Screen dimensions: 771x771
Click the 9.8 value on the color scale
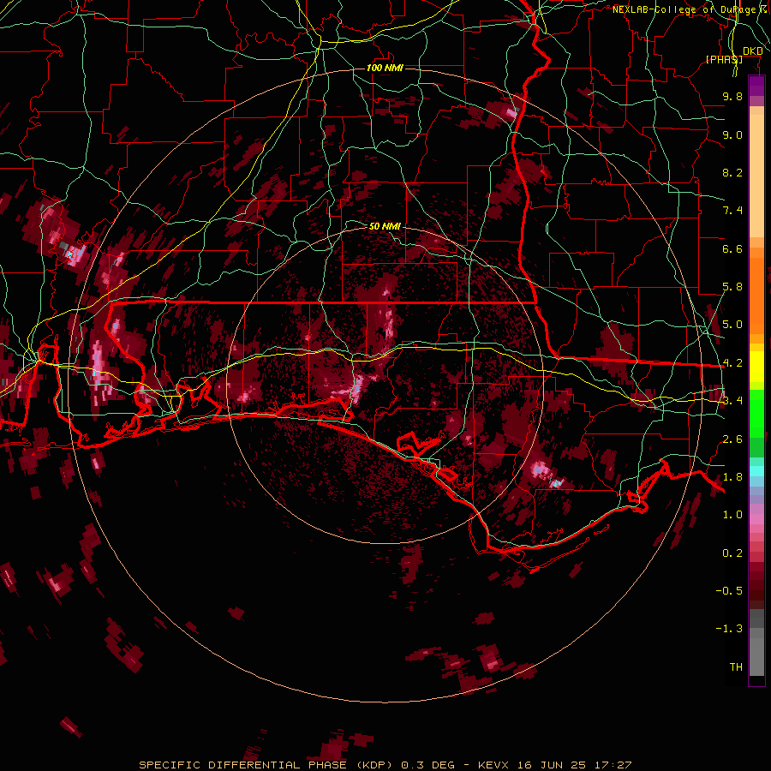click(x=732, y=96)
